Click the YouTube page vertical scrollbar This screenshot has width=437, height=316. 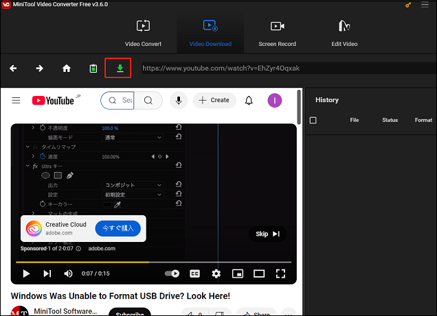[x=299, y=107]
